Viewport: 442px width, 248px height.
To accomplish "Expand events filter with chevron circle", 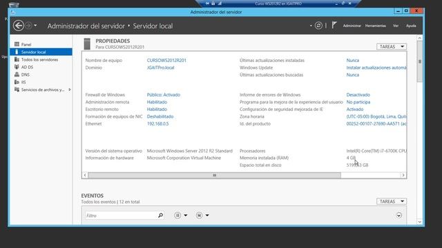I will [x=398, y=216].
